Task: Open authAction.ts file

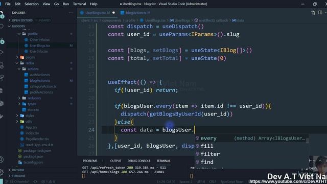Action: [40, 75]
